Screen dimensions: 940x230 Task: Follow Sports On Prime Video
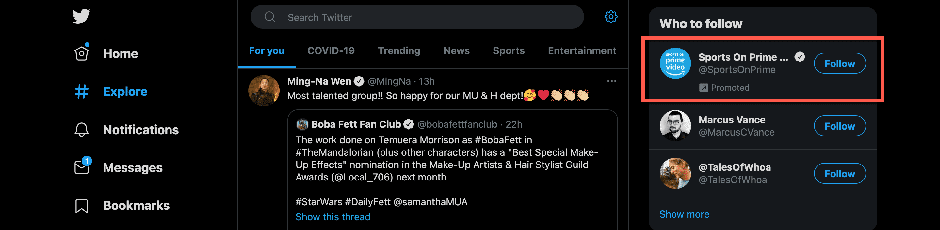840,63
